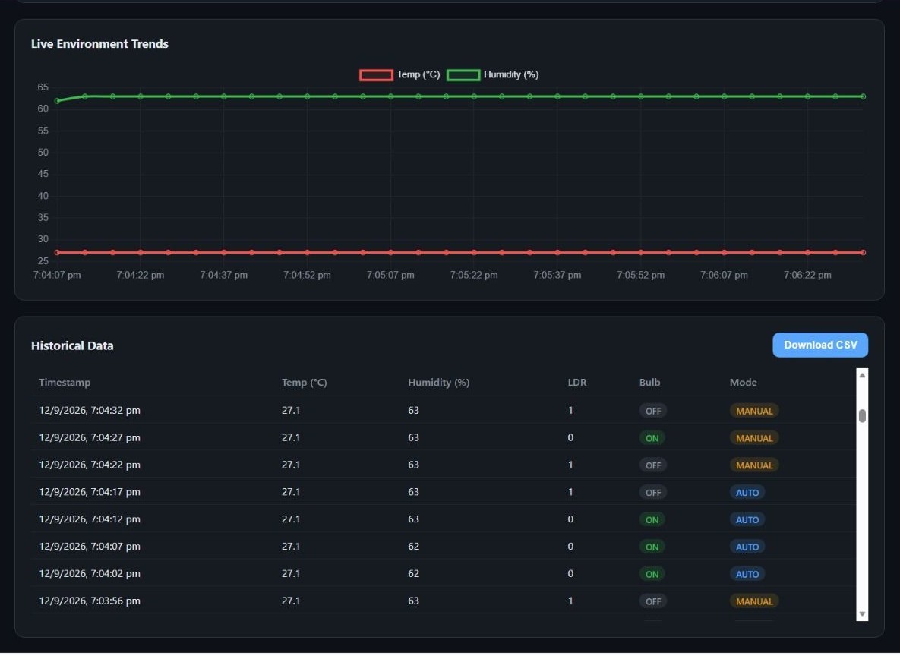Click the last temperature data point on the chart

pyautogui.click(x=863, y=253)
